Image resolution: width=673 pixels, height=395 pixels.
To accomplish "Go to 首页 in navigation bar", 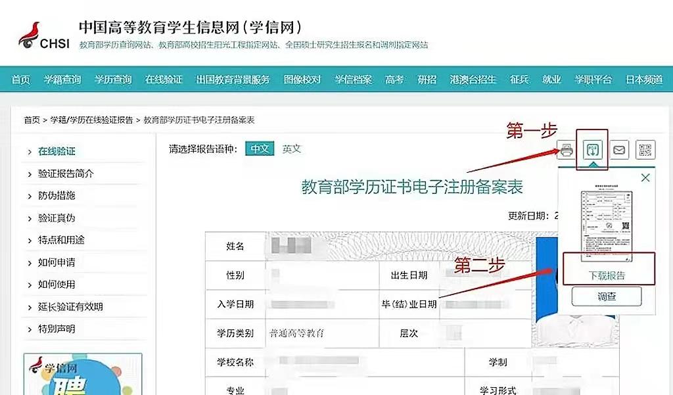I will click(20, 80).
